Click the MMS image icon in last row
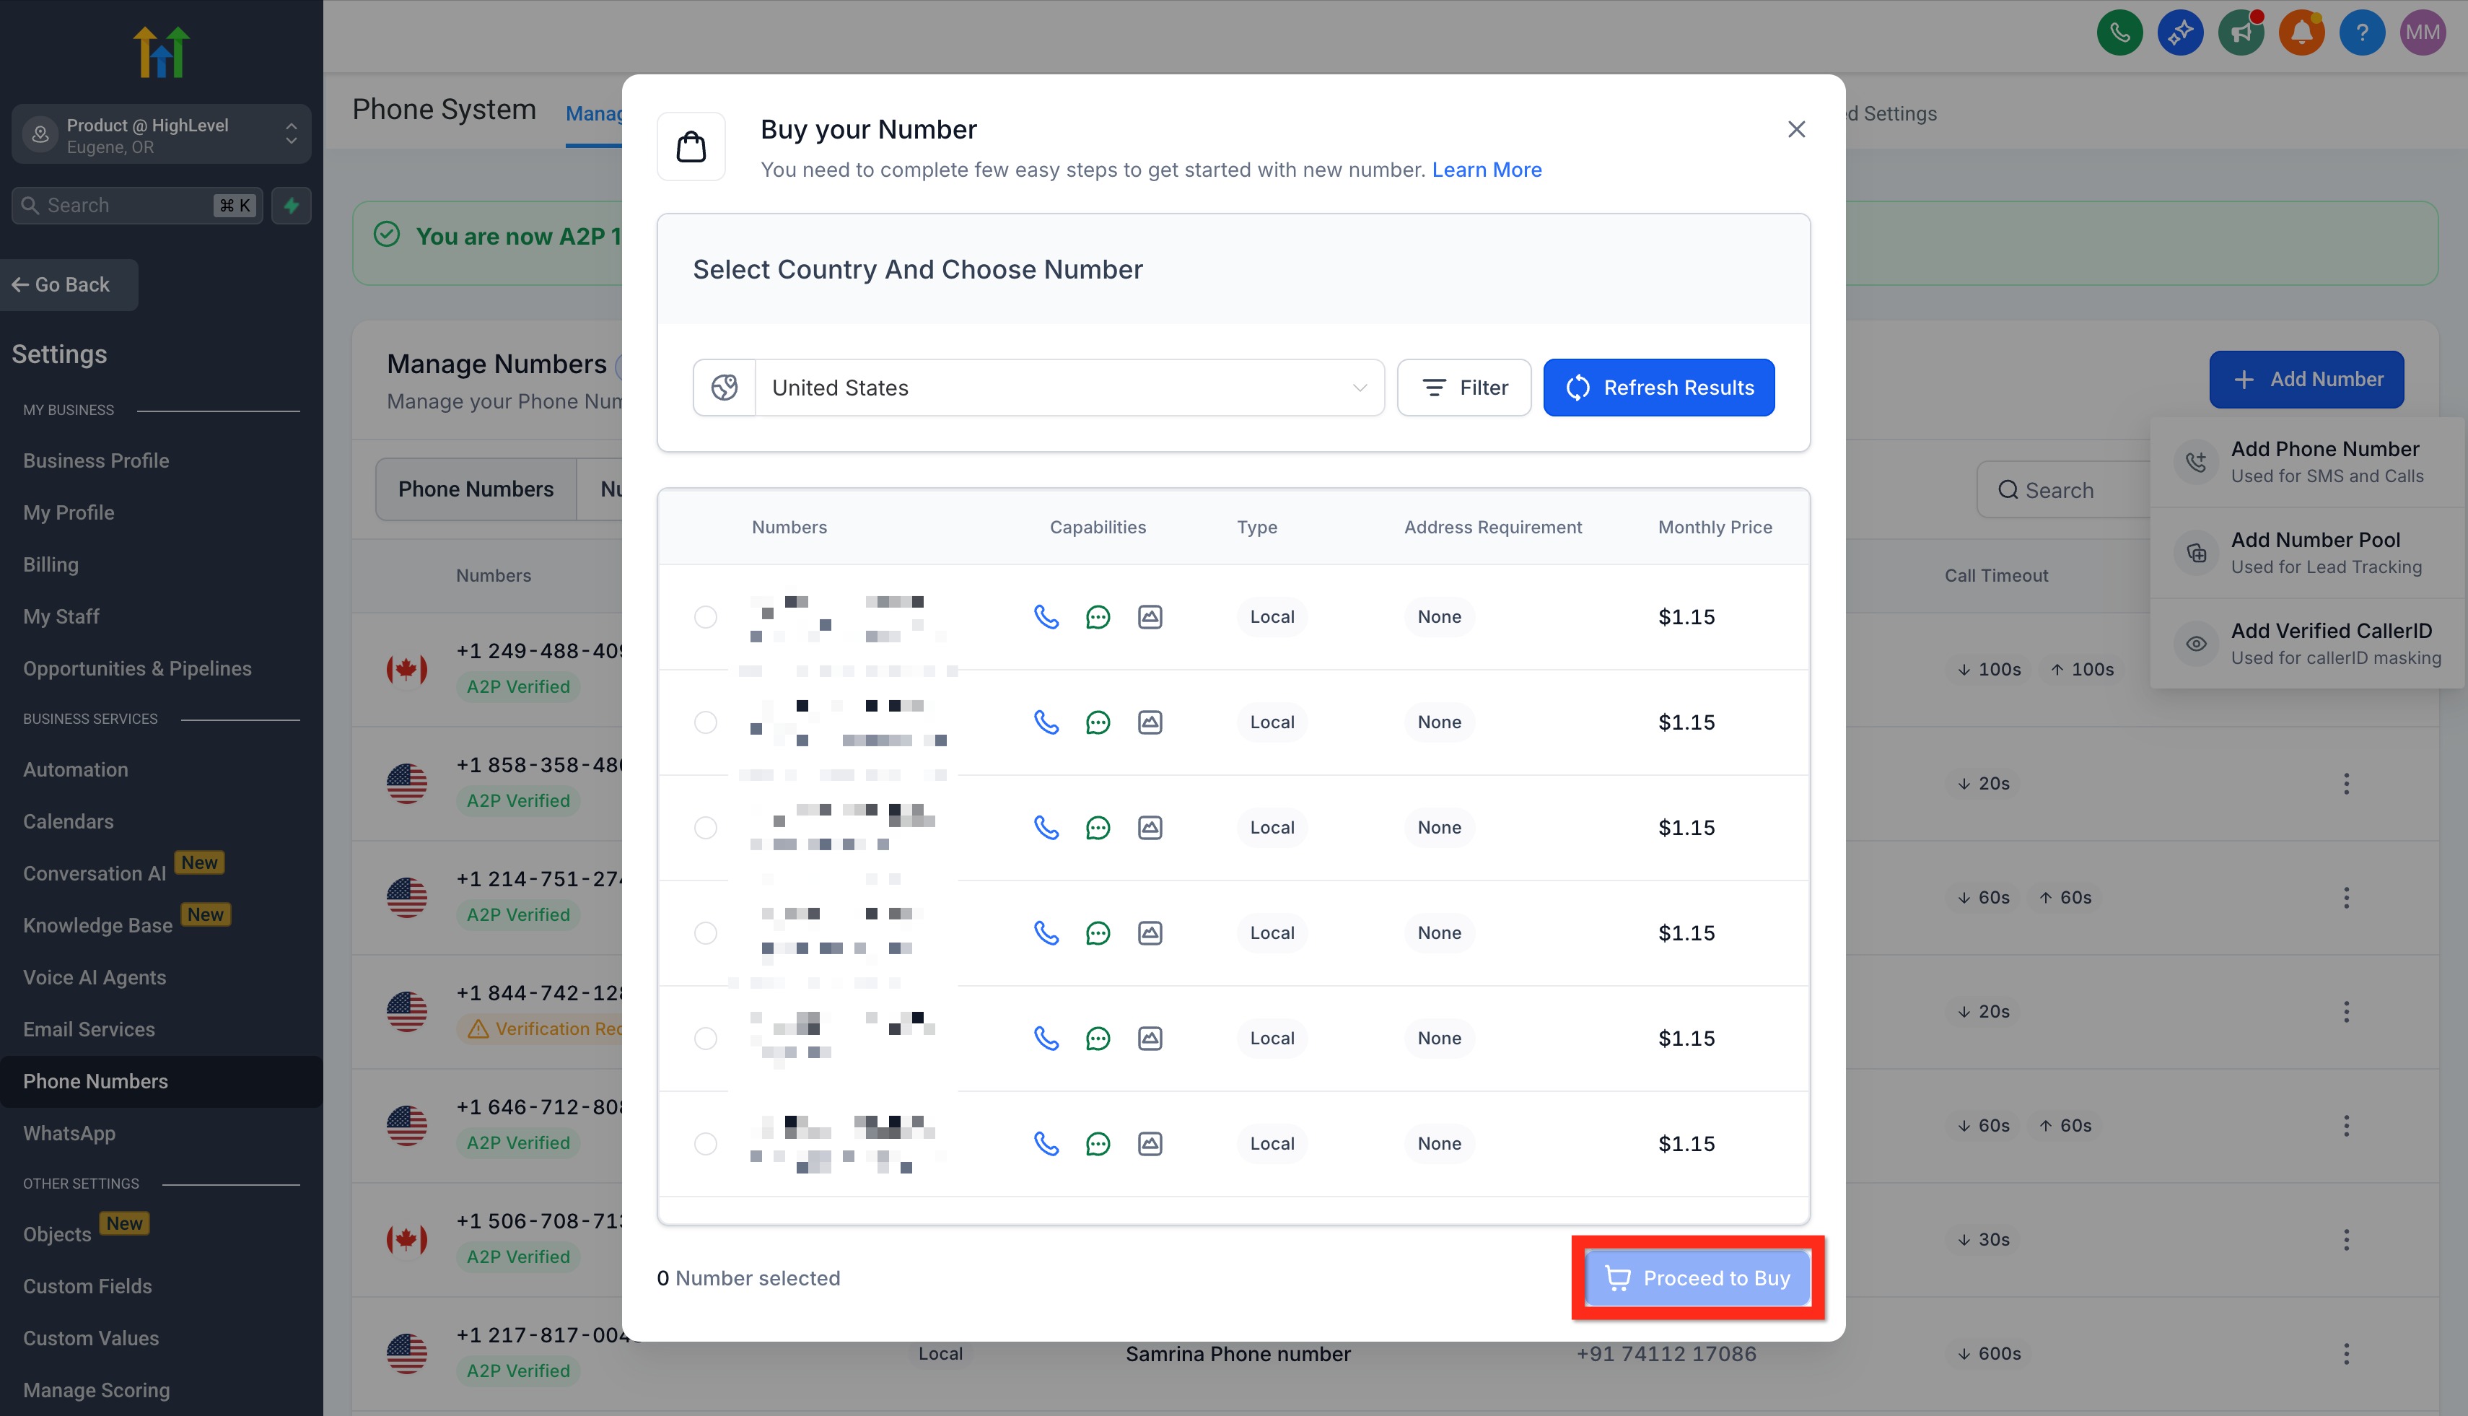This screenshot has height=1416, width=2468. [1150, 1144]
